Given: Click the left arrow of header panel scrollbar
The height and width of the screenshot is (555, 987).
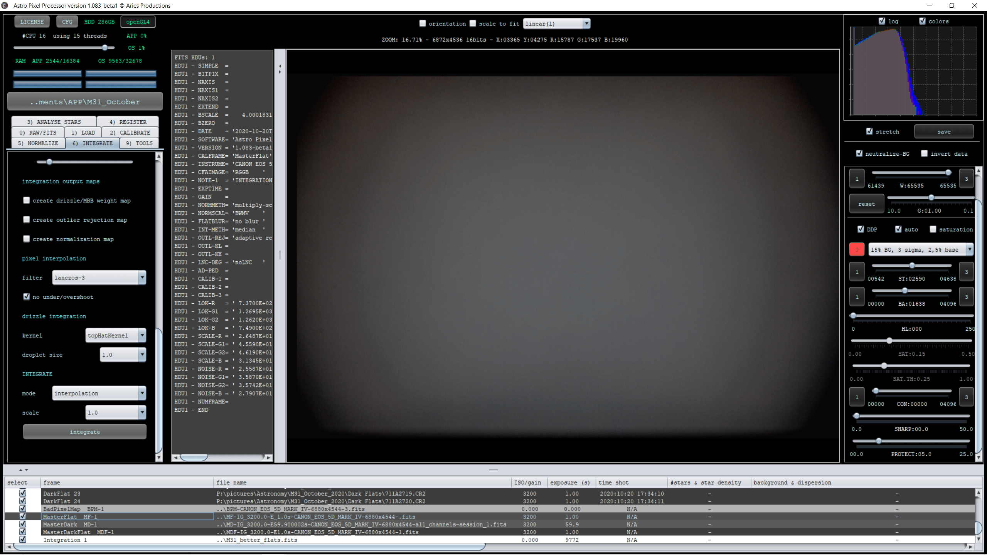Looking at the screenshot, I should click(176, 457).
